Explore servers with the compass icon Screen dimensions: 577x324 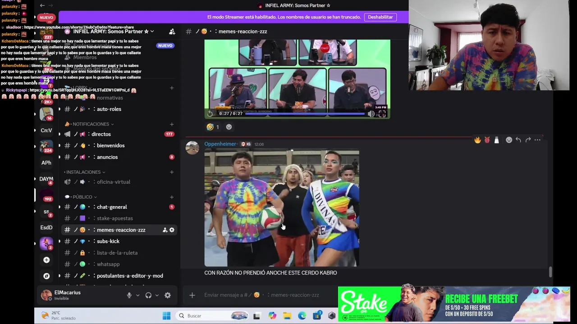pyautogui.click(x=46, y=276)
